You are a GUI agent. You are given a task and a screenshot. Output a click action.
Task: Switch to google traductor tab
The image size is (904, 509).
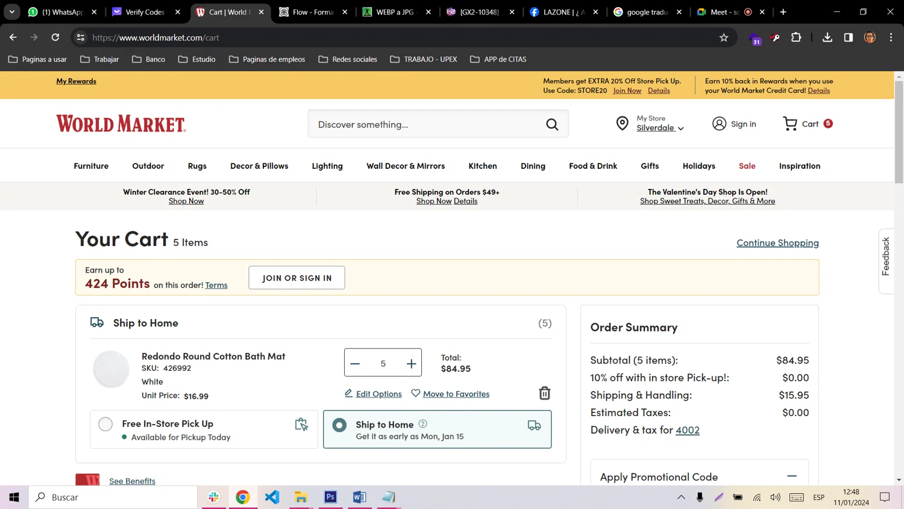point(647,12)
